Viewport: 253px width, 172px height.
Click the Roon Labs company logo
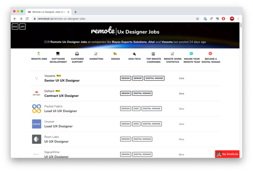37,139
